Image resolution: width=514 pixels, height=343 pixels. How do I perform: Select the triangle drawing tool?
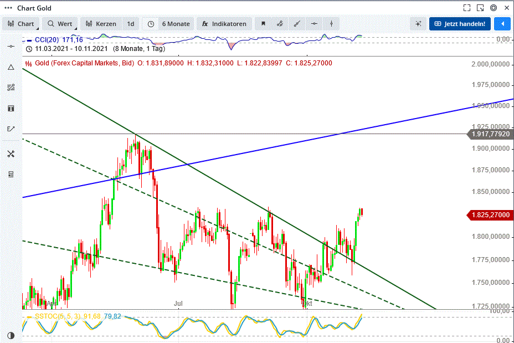tap(11, 67)
